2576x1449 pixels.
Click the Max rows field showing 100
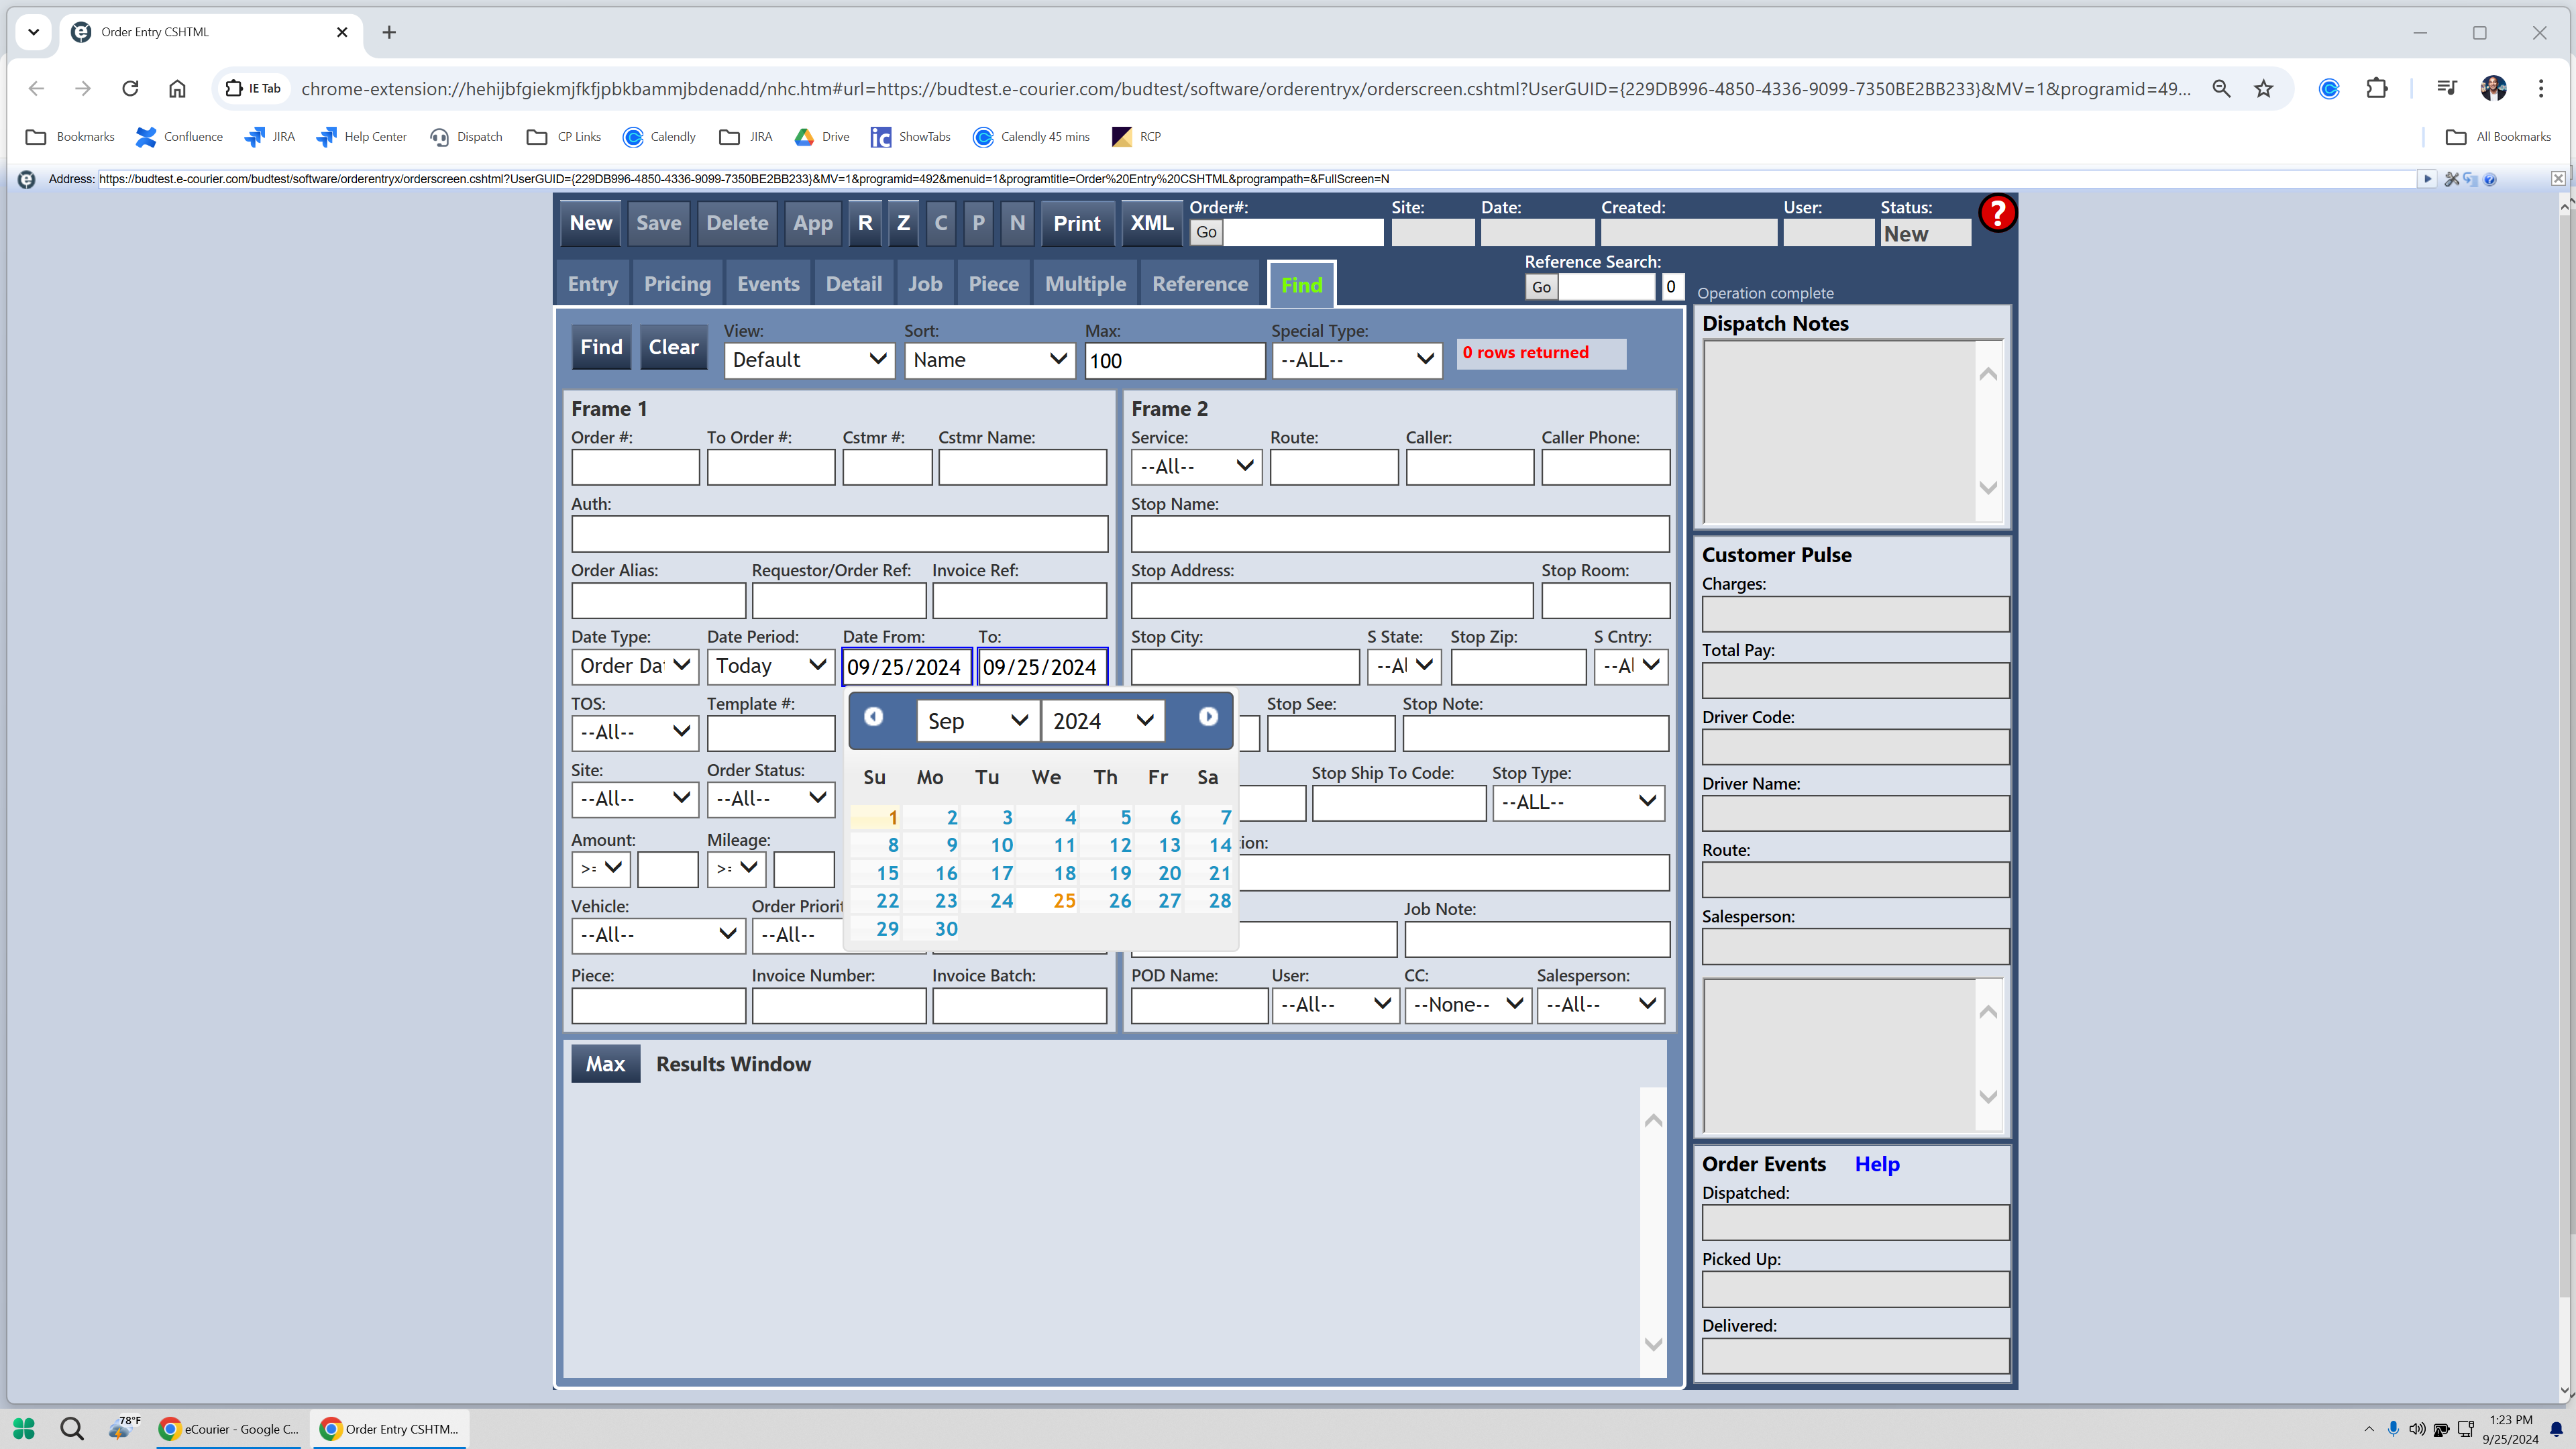(x=1175, y=360)
